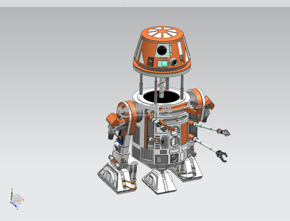Image resolution: width=290 pixels, height=221 pixels.
Task: Select the blue Z axis of the triad
Action: tap(14, 204)
